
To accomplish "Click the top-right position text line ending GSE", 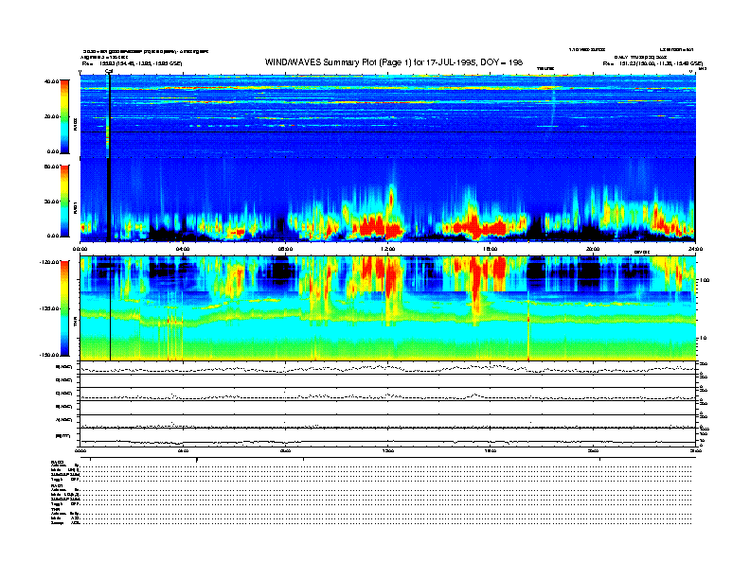I will click(x=652, y=63).
